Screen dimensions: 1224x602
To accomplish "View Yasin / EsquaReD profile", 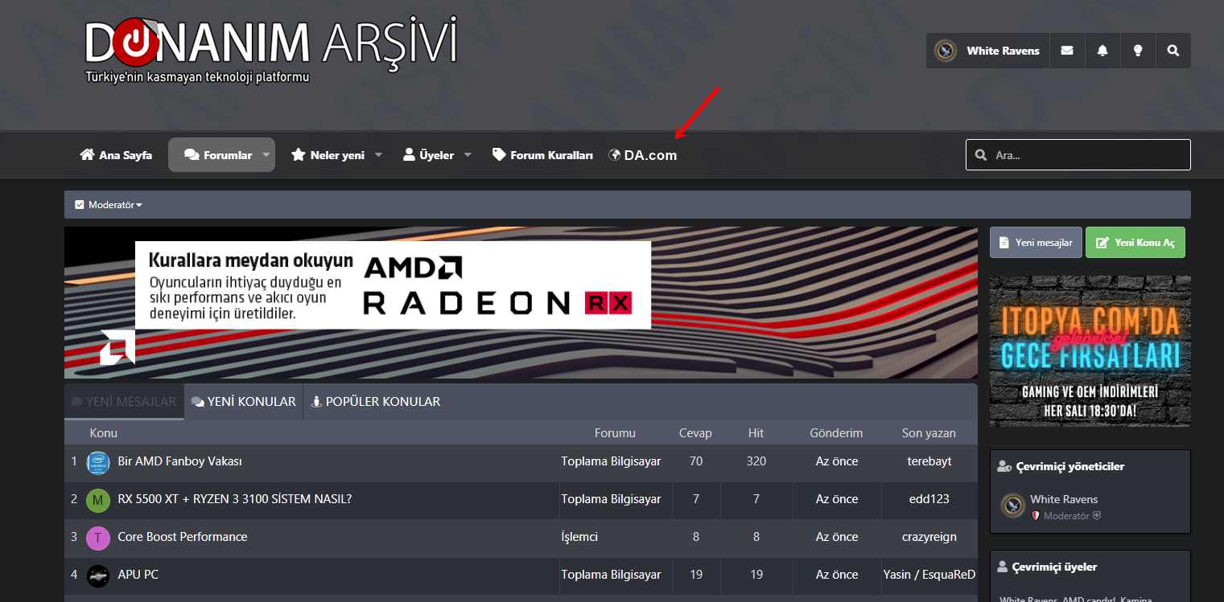I will (929, 575).
